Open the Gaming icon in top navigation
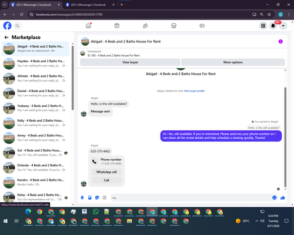Viewport: 294px width, 235px height. tap(202, 26)
